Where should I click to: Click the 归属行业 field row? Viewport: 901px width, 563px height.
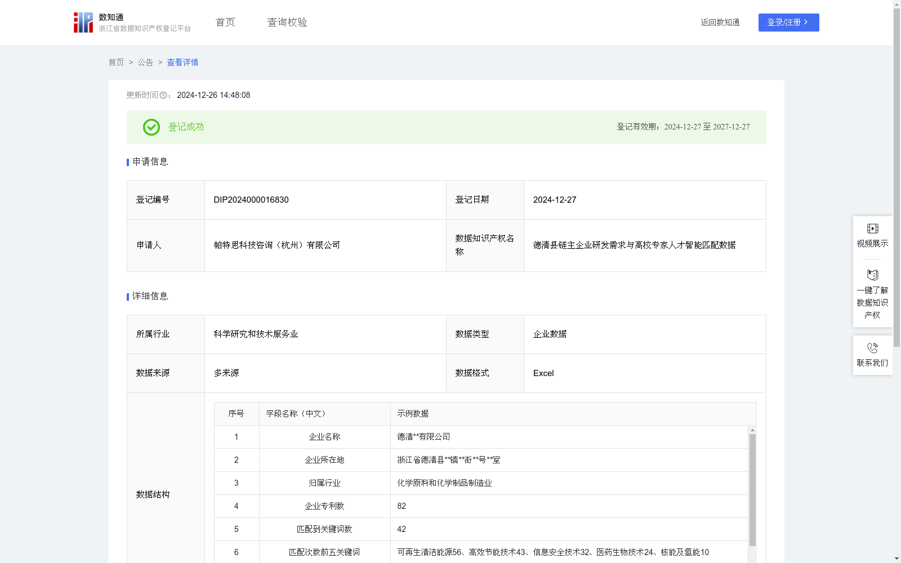[481, 483]
